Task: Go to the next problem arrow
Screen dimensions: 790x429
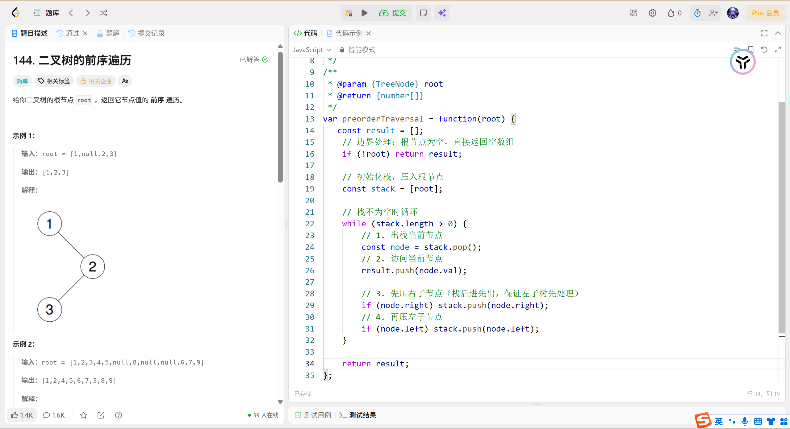Action: click(88, 13)
